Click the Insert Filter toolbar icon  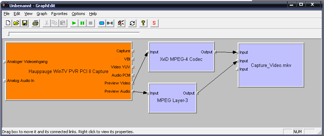102,23
